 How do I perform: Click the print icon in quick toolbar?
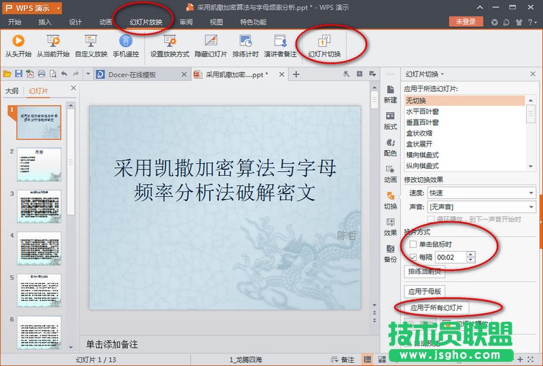[41, 74]
